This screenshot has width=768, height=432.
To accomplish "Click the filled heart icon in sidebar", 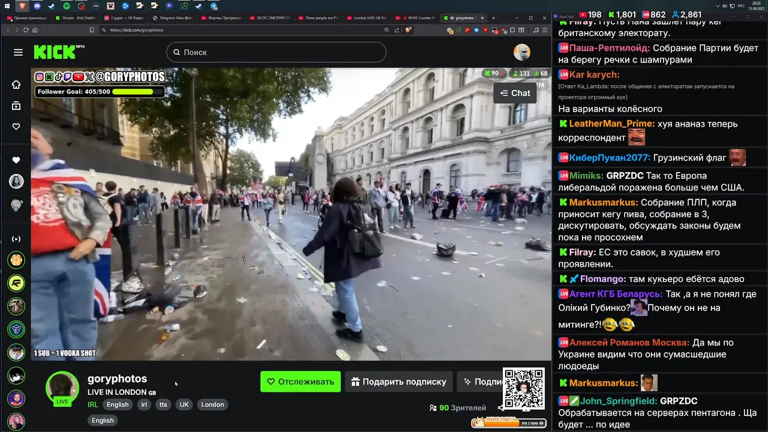I will pyautogui.click(x=16, y=160).
